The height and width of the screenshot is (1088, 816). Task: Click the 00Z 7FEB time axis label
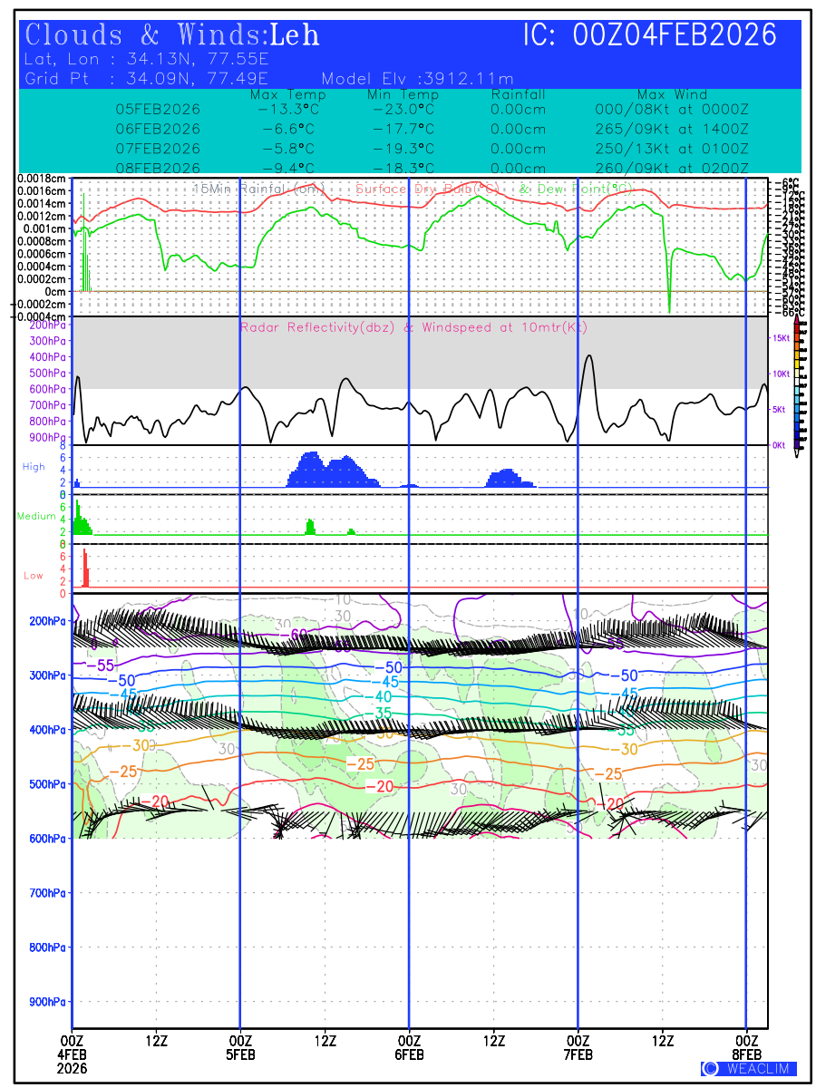pos(578,1046)
